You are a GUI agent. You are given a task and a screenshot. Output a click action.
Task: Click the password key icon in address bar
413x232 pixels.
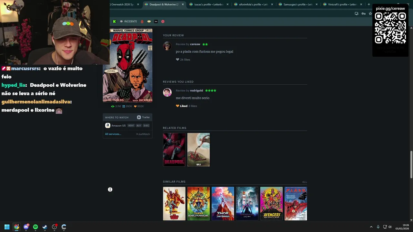click(363, 14)
